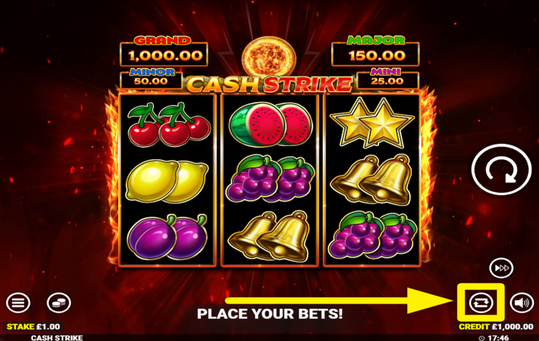The image size is (539, 341).
Task: Click the Credit £1,000.00 display
Action: [496, 327]
